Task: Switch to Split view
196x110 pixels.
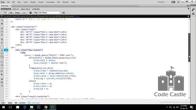Action: pos(11,13)
